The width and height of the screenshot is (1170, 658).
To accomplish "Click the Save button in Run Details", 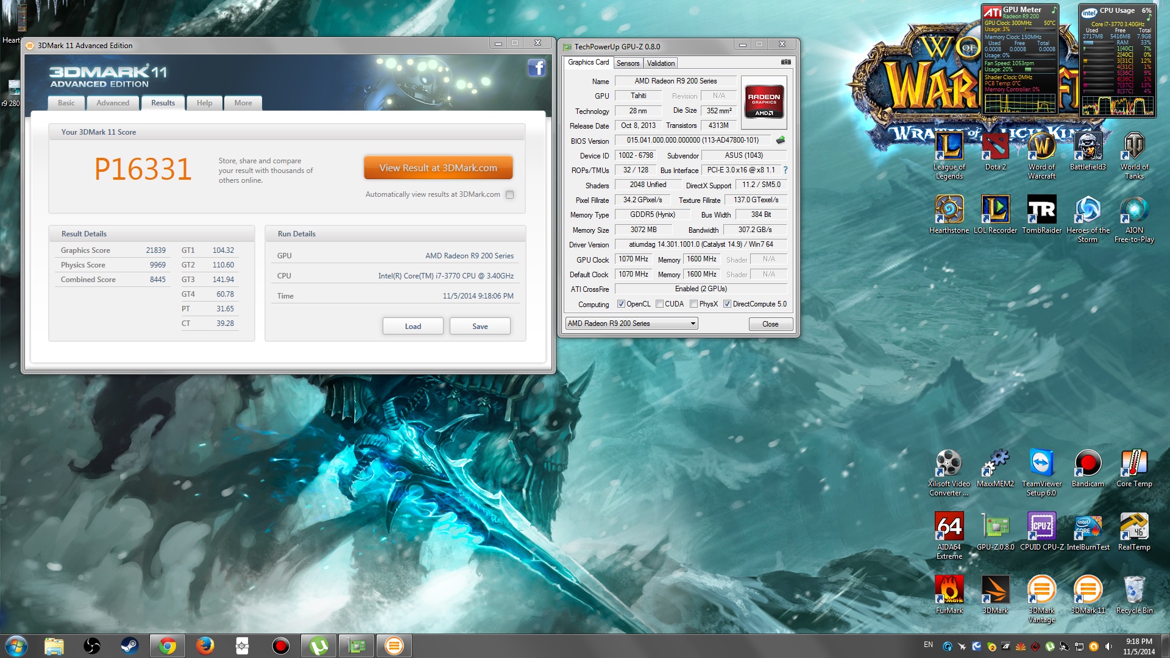I will [480, 327].
